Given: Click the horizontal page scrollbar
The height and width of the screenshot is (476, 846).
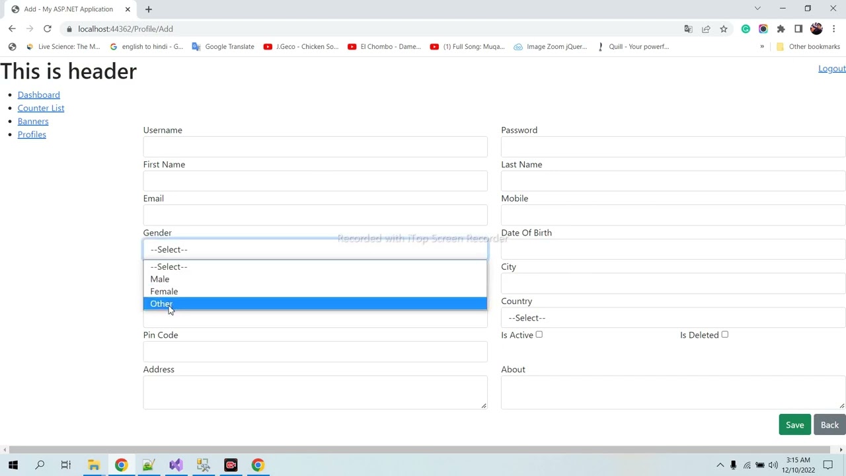Looking at the screenshot, I should [419, 450].
